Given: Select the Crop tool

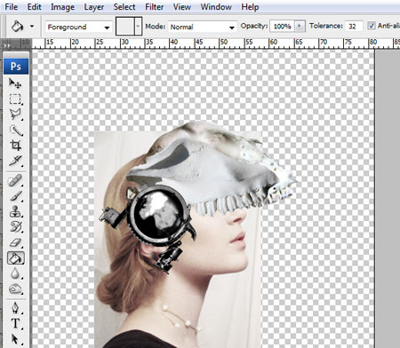Looking at the screenshot, I should [15, 146].
